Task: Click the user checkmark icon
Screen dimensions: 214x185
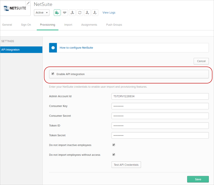Action: (95, 13)
